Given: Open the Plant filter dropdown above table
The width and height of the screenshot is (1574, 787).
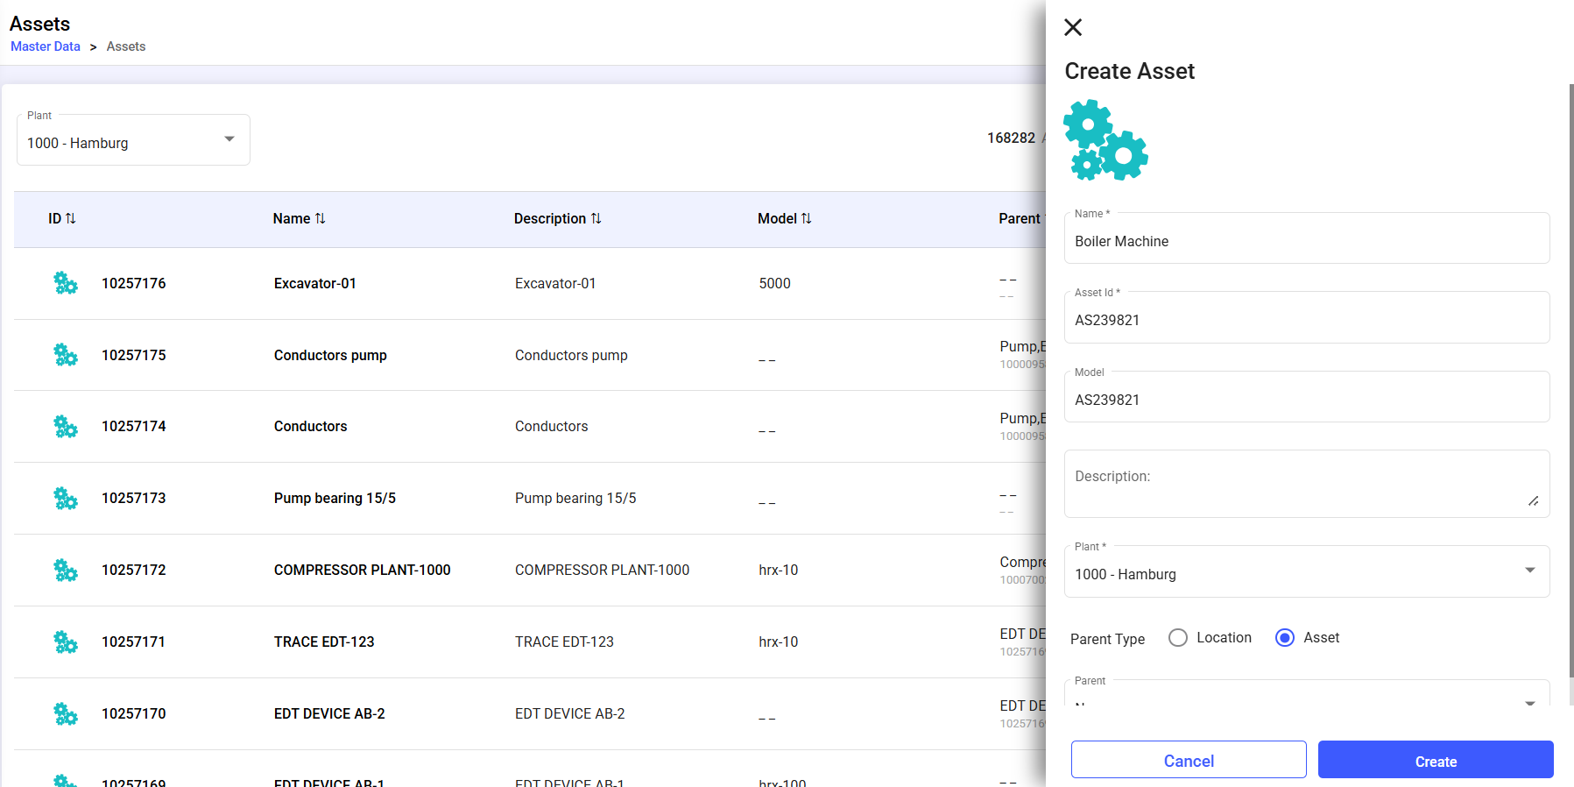Looking at the screenshot, I should [x=133, y=140].
